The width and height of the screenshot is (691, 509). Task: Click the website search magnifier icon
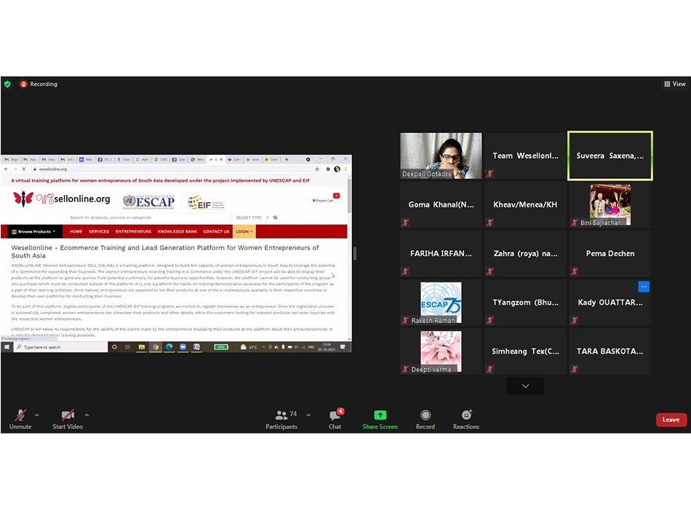coord(276,217)
